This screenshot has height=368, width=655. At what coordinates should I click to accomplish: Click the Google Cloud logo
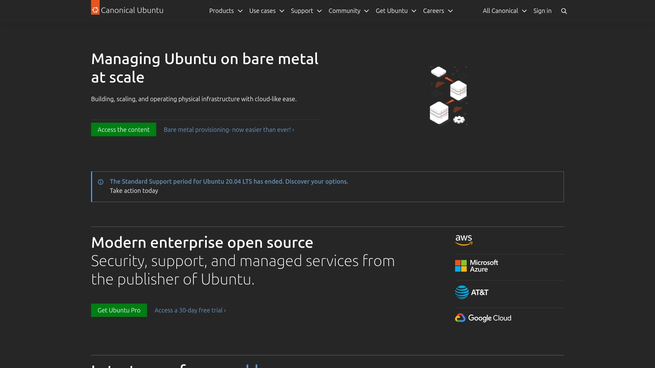(x=483, y=318)
